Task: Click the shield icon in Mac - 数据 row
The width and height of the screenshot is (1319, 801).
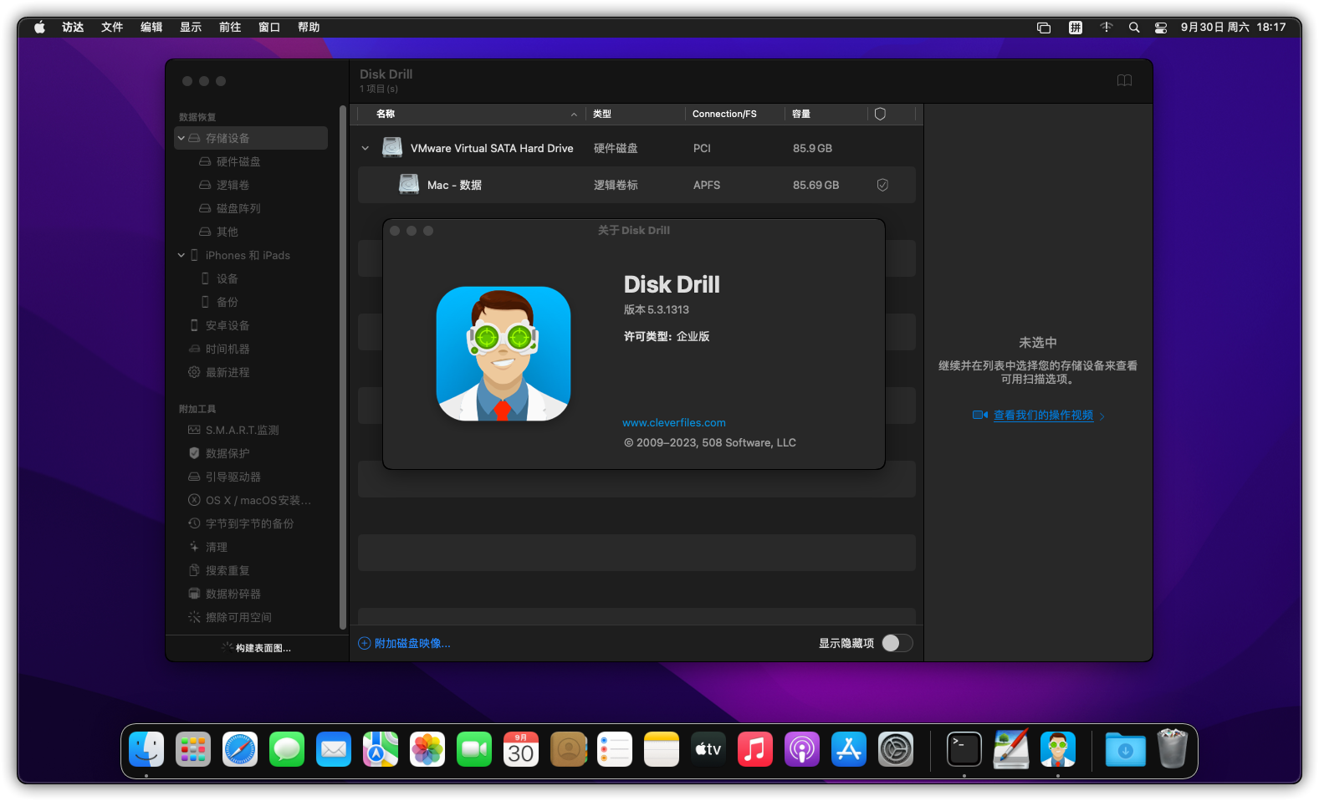Action: (882, 185)
